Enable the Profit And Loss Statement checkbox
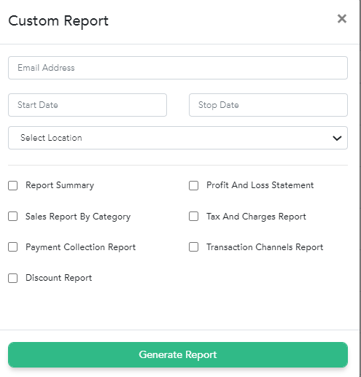 (194, 185)
